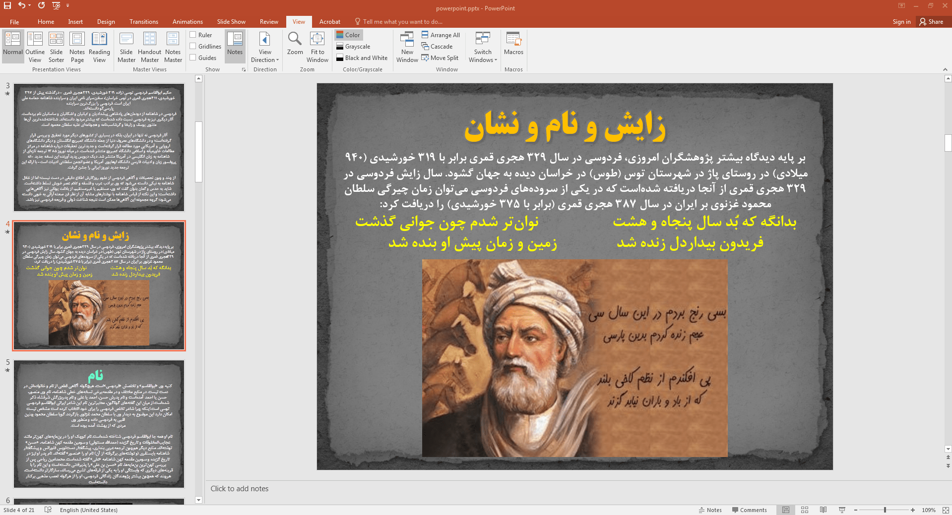Toggle the Notes pane button in ribbon
This screenshot has height=515, width=952.
coord(235,46)
